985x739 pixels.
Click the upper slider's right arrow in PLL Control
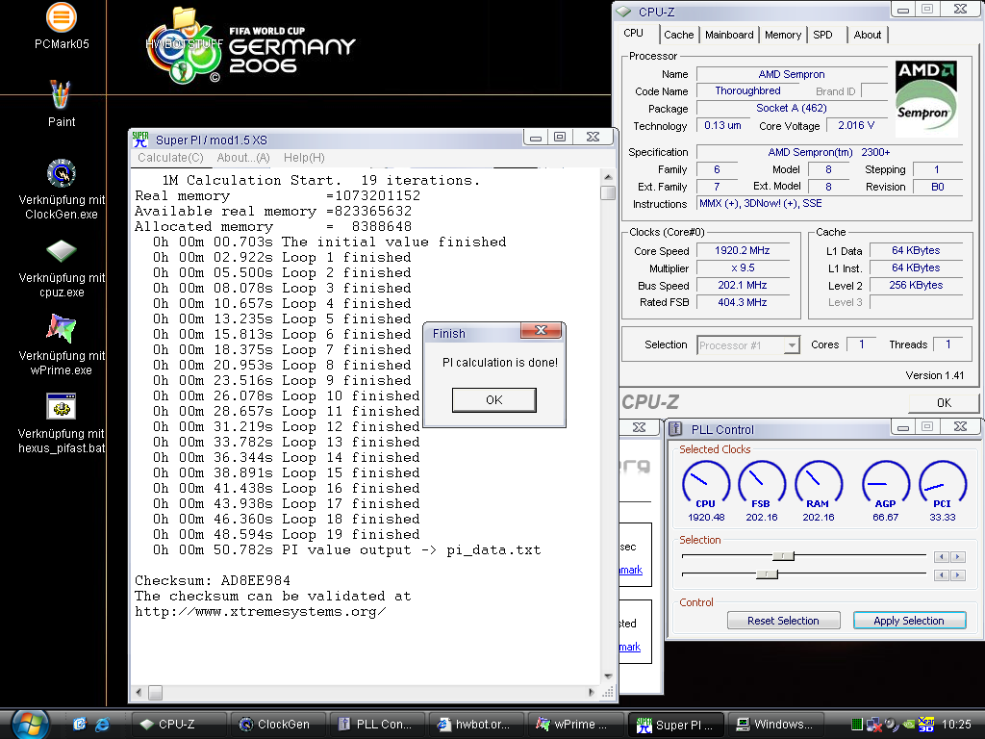pyautogui.click(x=958, y=557)
